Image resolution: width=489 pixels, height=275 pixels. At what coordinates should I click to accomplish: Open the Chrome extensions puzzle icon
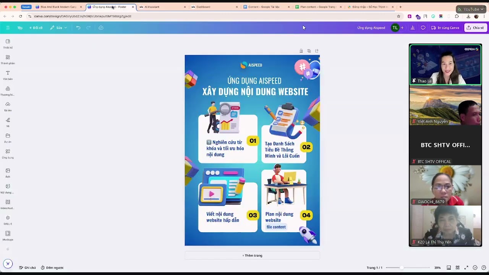click(x=457, y=16)
